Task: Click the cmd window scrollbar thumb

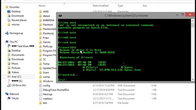Action: tap(193, 25)
